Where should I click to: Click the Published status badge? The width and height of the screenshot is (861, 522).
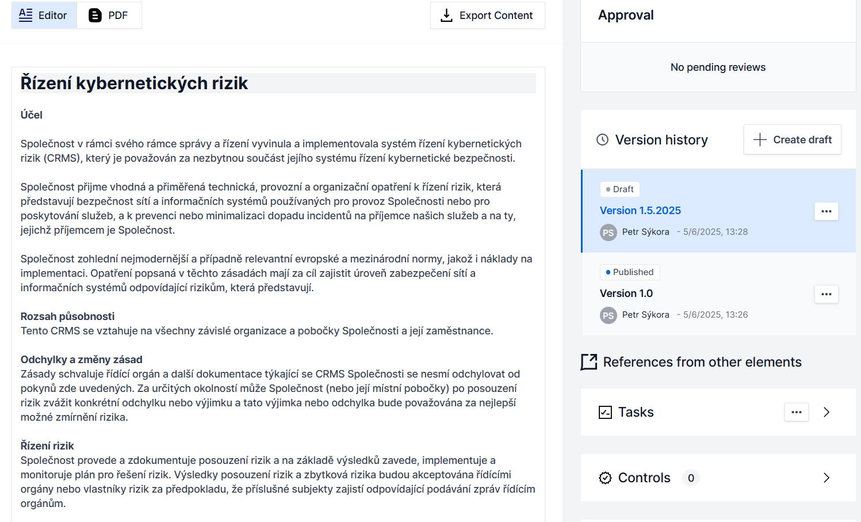click(629, 272)
